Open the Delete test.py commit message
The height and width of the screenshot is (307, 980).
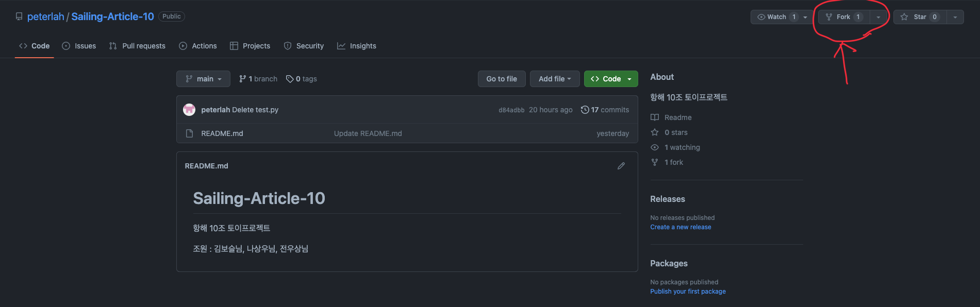255,110
